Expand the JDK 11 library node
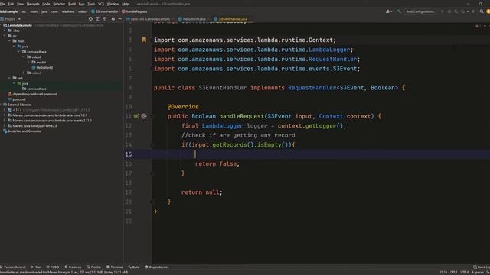The width and height of the screenshot is (490, 275). point(5,110)
